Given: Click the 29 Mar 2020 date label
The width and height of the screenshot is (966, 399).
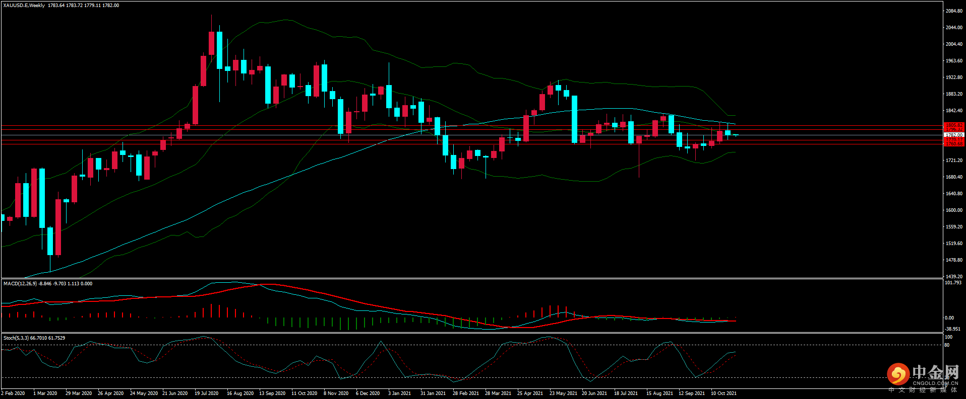Looking at the screenshot, I should coord(79,393).
